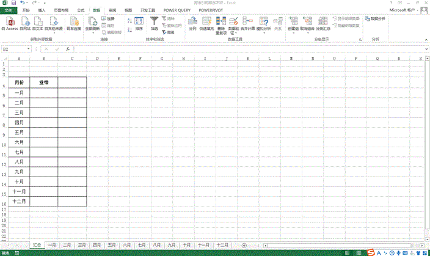The image size is (430, 256).
Task: Open the 文件 (File) menu
Action: (x=8, y=10)
